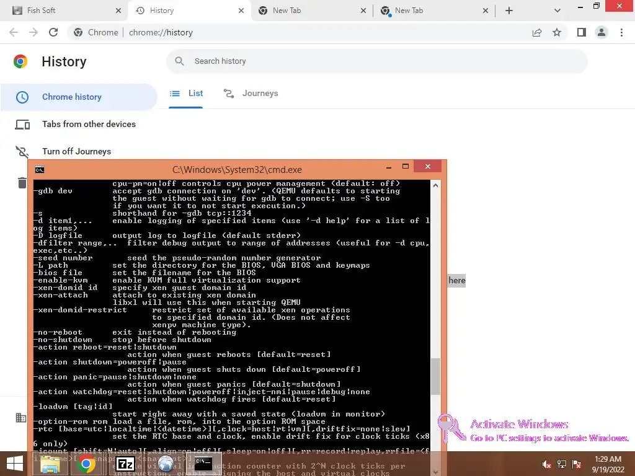This screenshot has height=476, width=635.
Task: Click the Action Center flag icon
Action: point(577,464)
